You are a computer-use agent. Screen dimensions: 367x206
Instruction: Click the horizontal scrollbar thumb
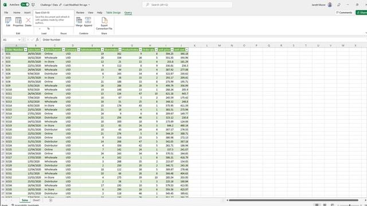[294, 200]
